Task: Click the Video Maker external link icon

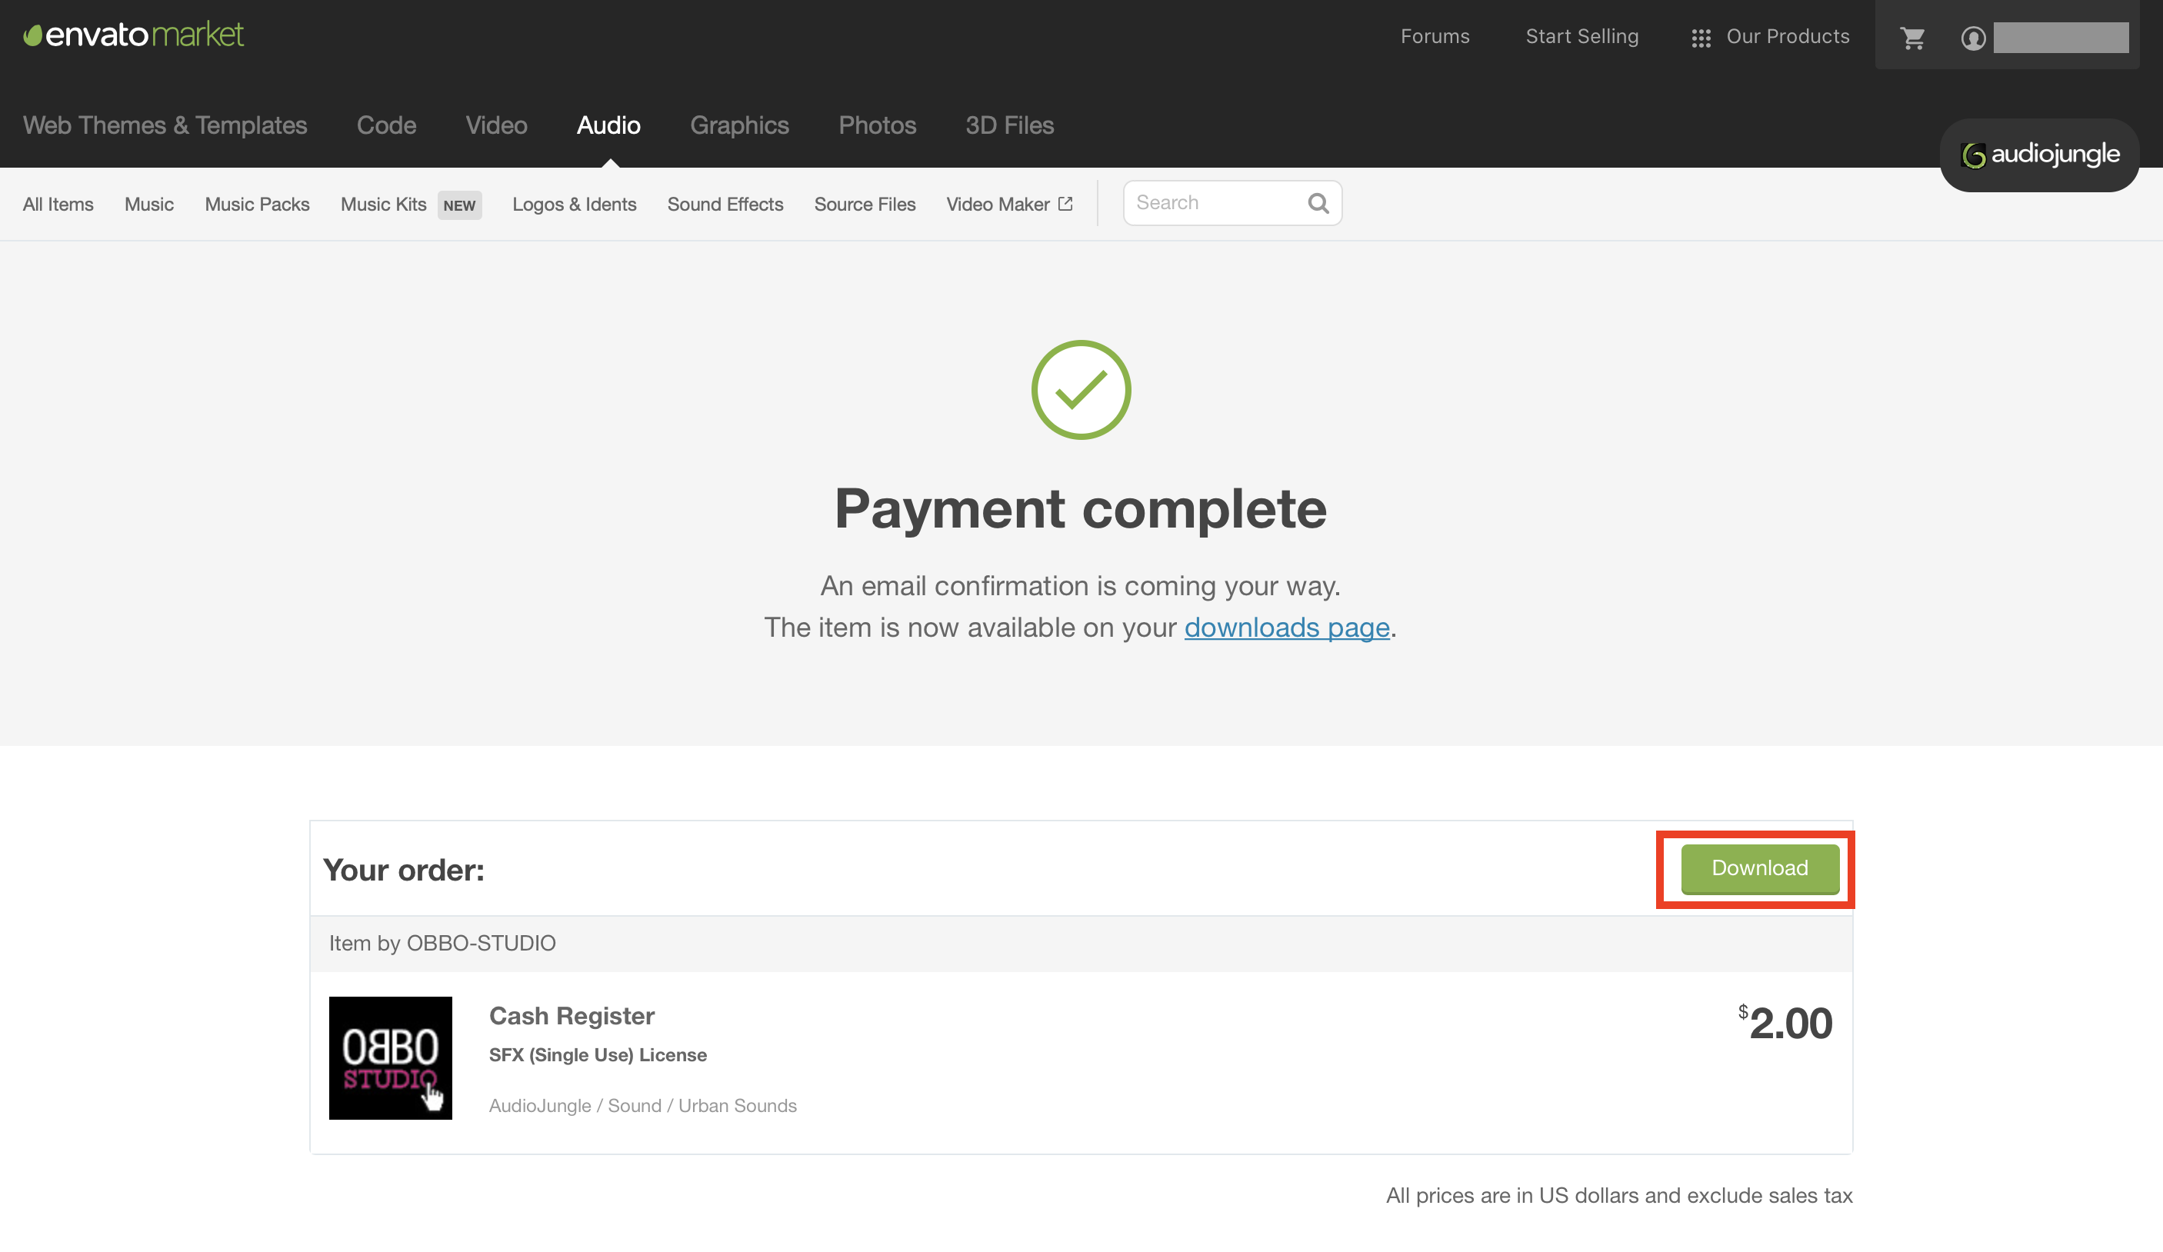Action: (x=1065, y=203)
